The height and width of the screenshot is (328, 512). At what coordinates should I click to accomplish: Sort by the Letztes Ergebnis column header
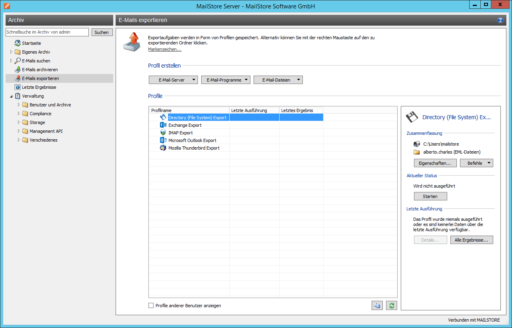(x=301, y=110)
